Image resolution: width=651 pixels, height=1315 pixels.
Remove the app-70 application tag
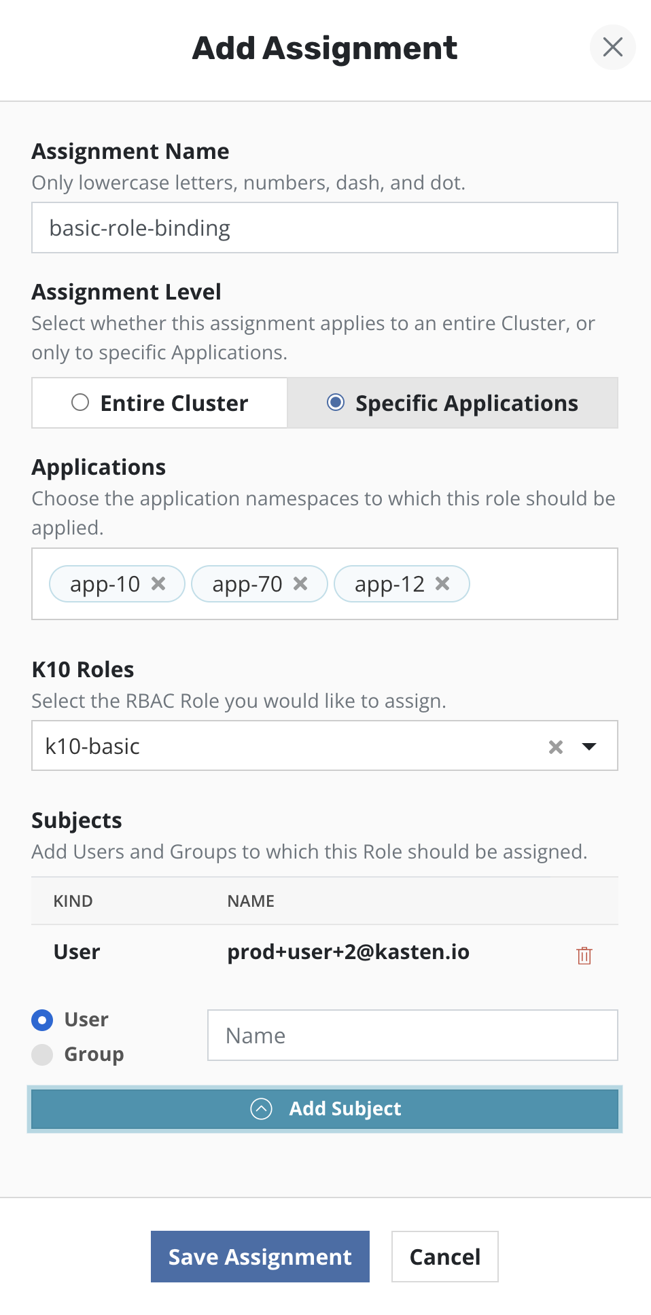coord(300,583)
